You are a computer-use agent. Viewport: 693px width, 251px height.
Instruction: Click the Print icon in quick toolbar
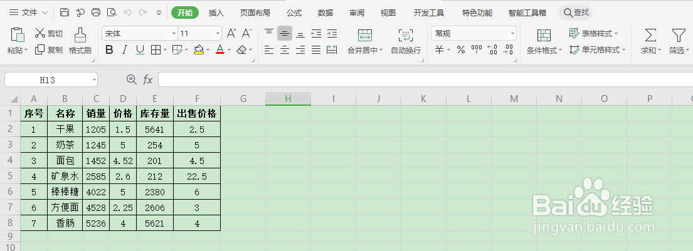(x=96, y=13)
